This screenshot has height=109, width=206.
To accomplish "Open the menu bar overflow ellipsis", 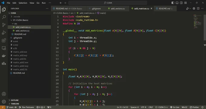I will click(50, 3).
